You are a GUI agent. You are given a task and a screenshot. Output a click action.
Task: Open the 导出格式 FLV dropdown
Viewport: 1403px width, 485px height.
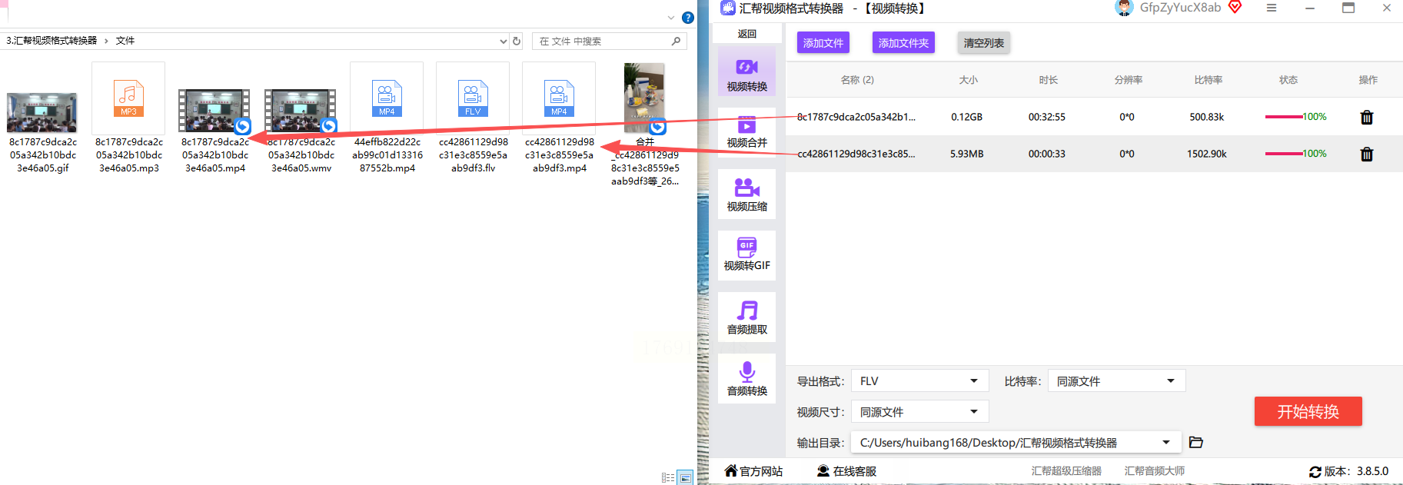tap(919, 381)
